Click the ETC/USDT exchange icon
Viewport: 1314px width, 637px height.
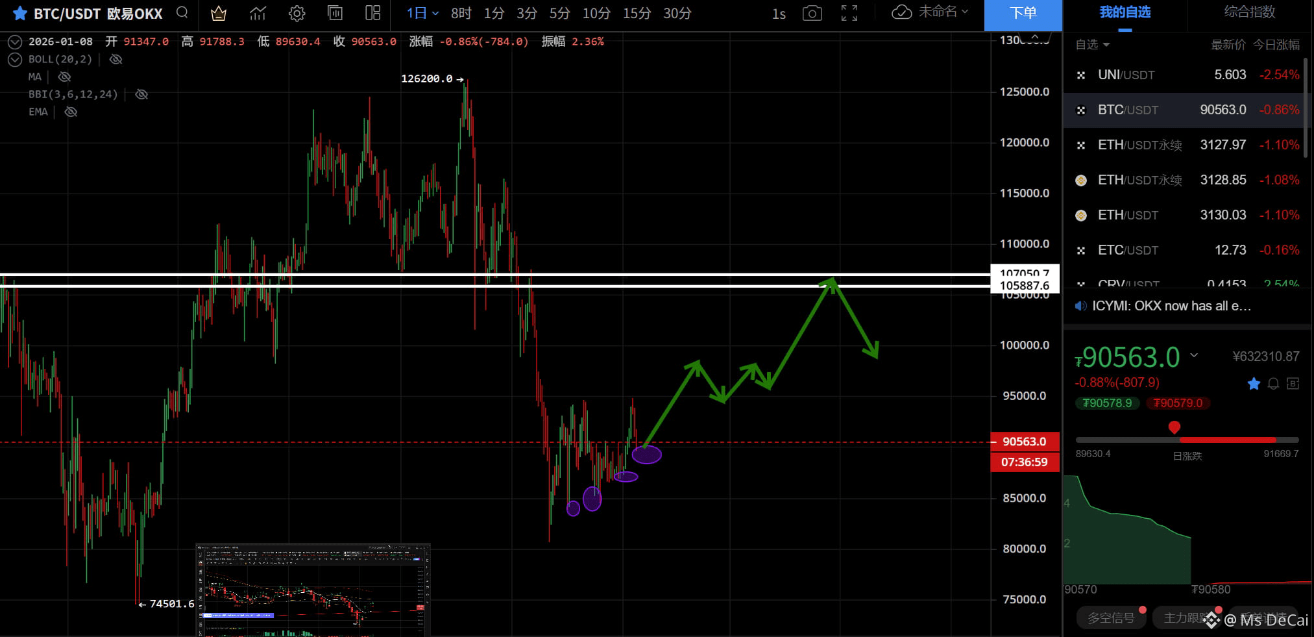[1081, 251]
